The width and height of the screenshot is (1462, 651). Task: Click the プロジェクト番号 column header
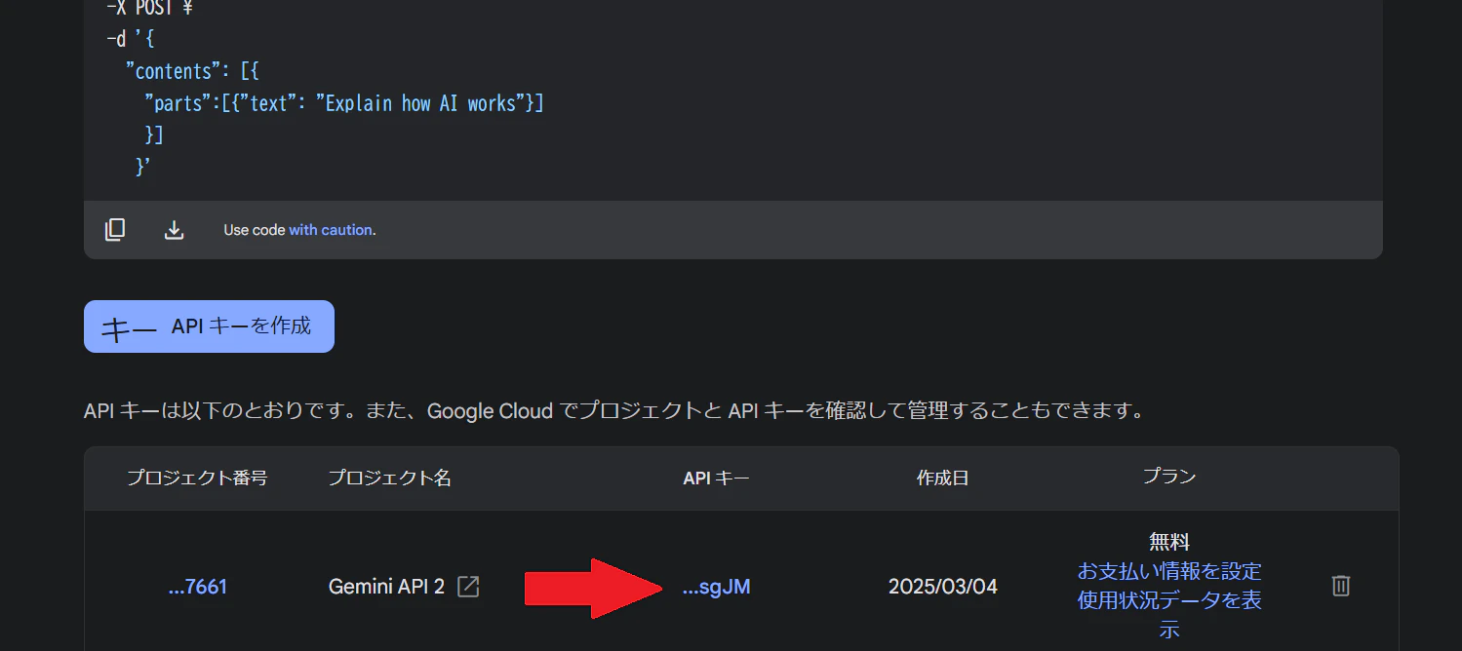tap(197, 478)
